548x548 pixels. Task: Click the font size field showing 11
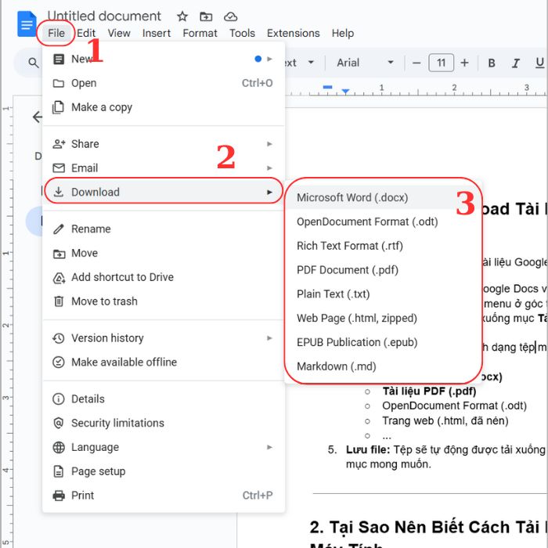[441, 63]
